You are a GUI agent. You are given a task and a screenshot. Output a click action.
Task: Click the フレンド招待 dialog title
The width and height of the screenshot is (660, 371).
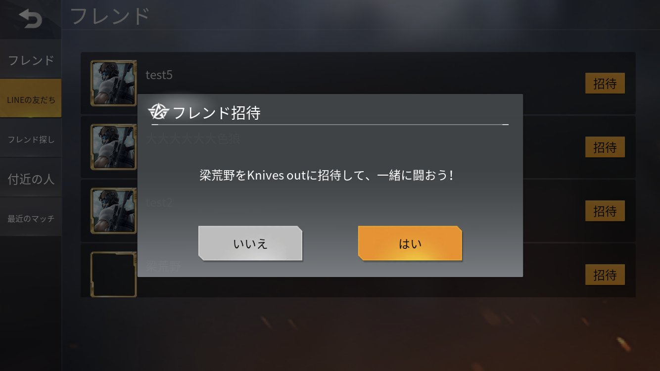(216, 113)
